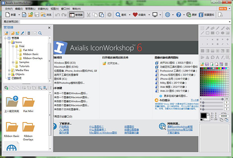Open dropdown arrow next to monitor icon
Screen dimensions: 233x158
[160, 15]
